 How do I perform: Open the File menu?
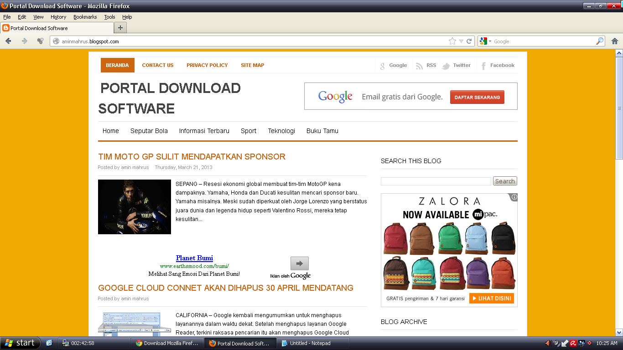click(7, 17)
